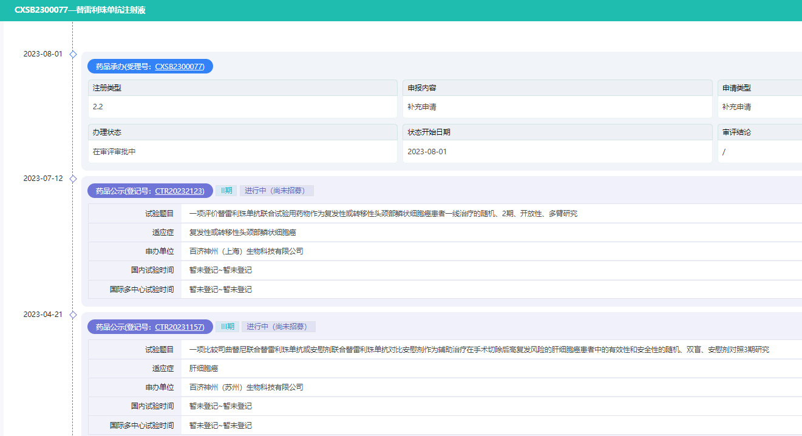Image resolution: width=802 pixels, height=436 pixels.
Task: Click the 进行中 status tag beside II期
Action: tap(276, 191)
